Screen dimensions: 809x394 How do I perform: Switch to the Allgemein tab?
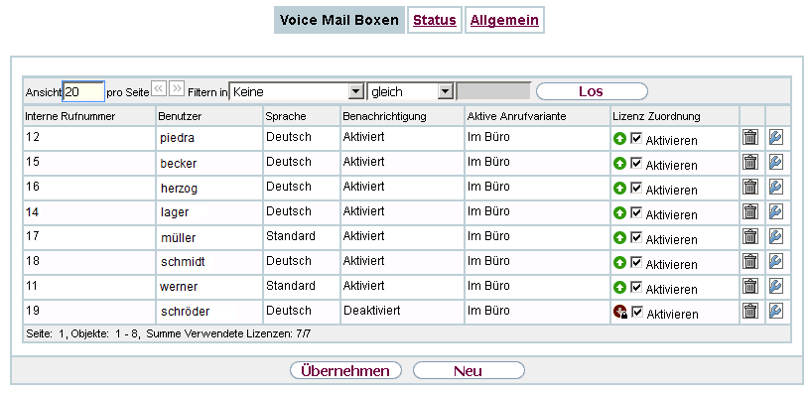(504, 20)
